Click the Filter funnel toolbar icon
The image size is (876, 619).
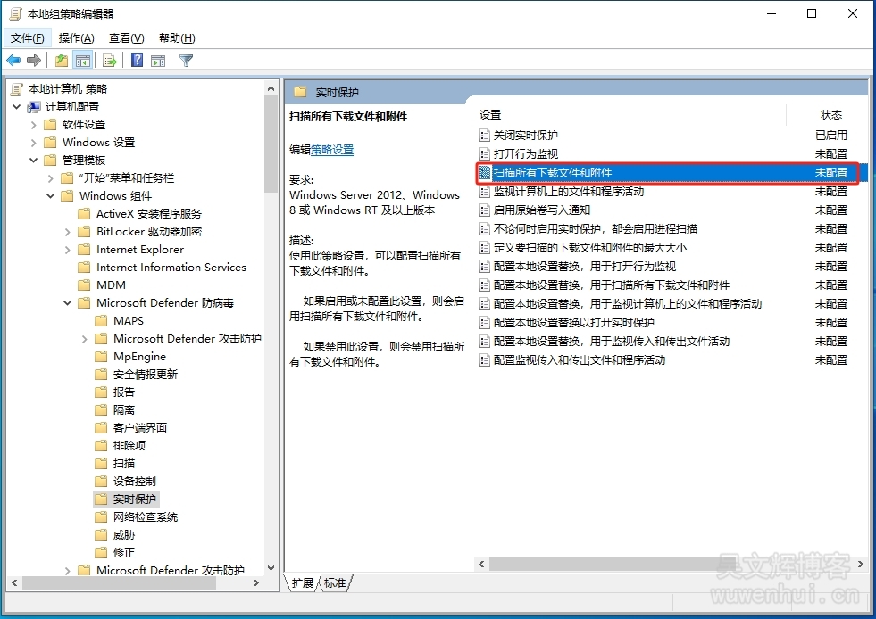click(x=187, y=61)
